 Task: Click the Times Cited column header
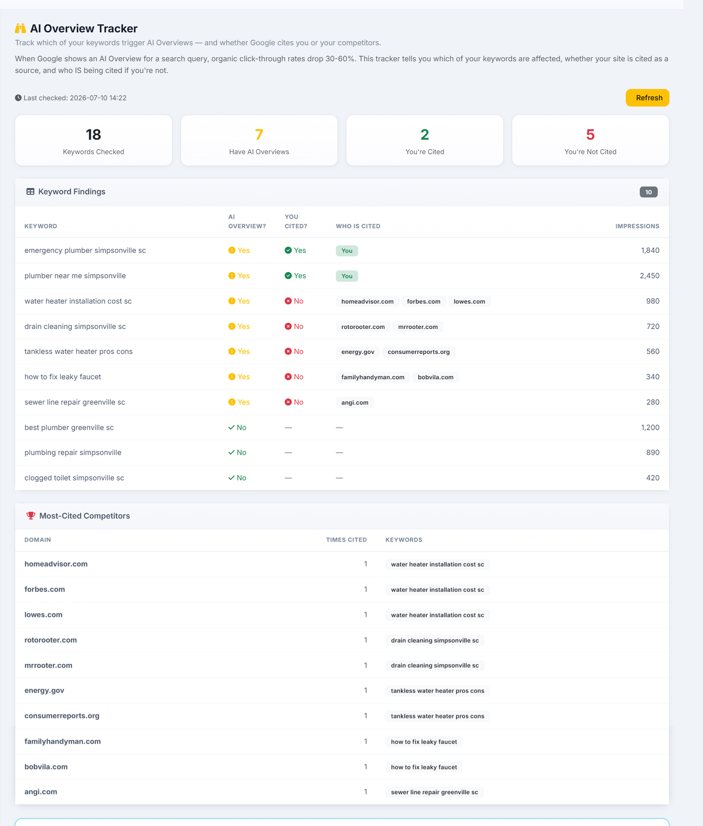(346, 540)
